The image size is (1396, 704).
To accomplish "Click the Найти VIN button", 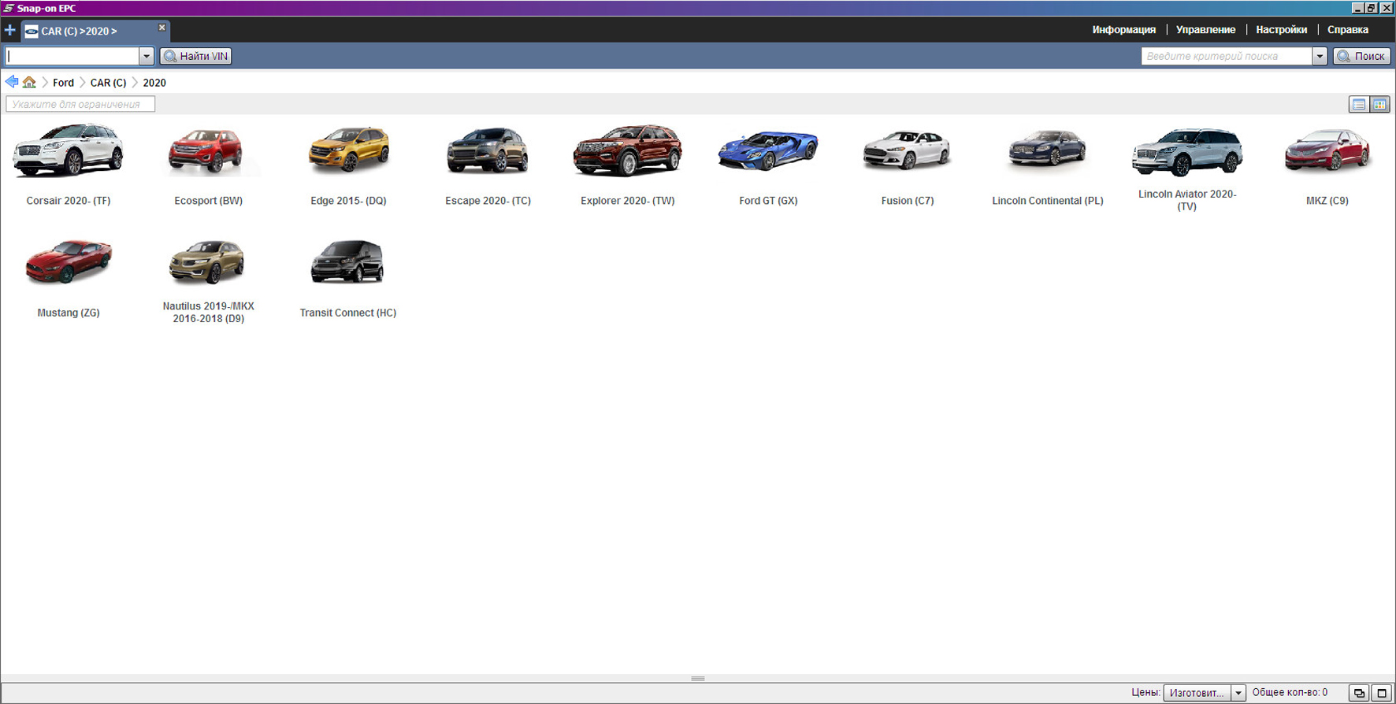I will 196,56.
